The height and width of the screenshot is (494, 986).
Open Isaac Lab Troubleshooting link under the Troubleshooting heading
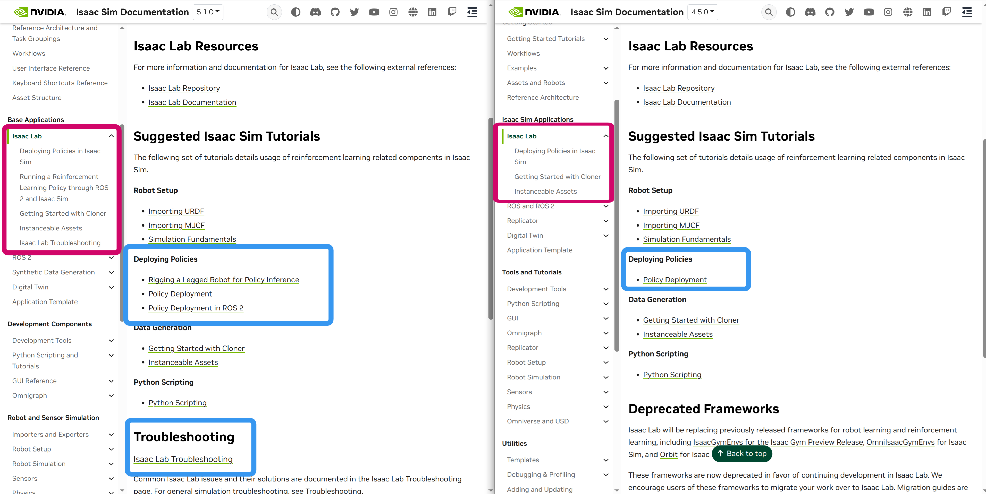pyautogui.click(x=183, y=459)
